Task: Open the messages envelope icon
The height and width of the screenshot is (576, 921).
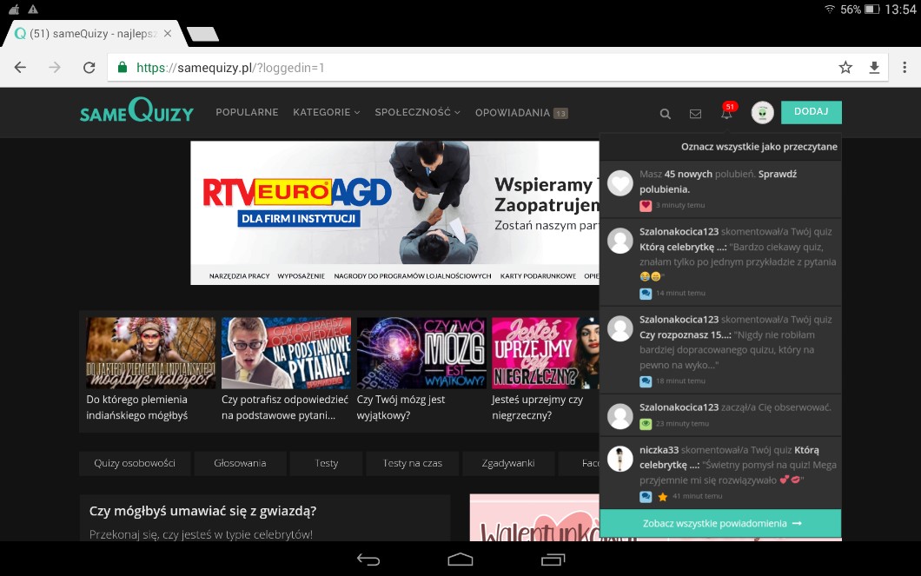Action: click(x=695, y=113)
